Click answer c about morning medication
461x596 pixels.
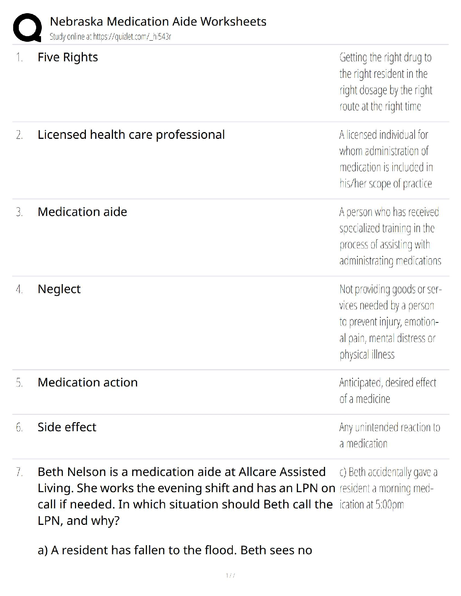click(x=388, y=488)
